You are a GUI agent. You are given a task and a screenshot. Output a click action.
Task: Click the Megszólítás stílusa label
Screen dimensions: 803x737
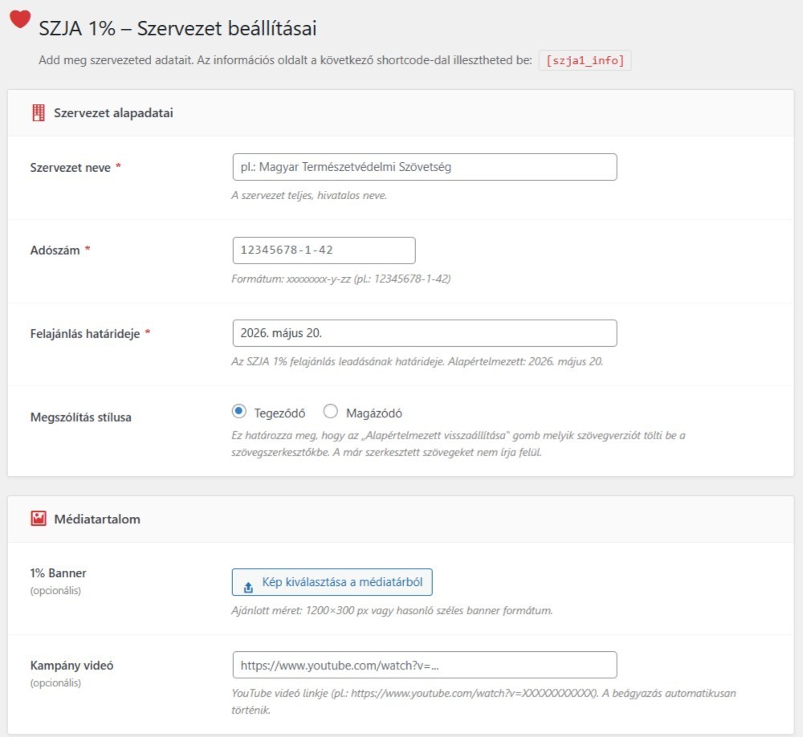click(80, 417)
